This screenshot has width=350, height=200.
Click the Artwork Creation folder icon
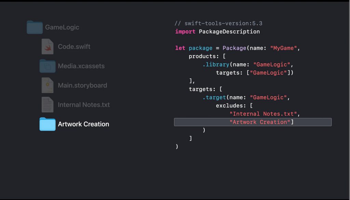(48, 124)
